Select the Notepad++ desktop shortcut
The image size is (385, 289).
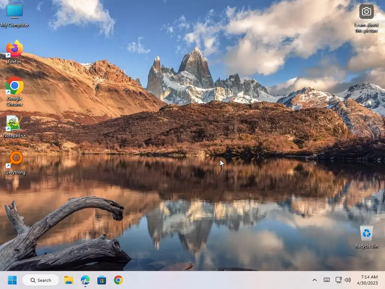15,126
